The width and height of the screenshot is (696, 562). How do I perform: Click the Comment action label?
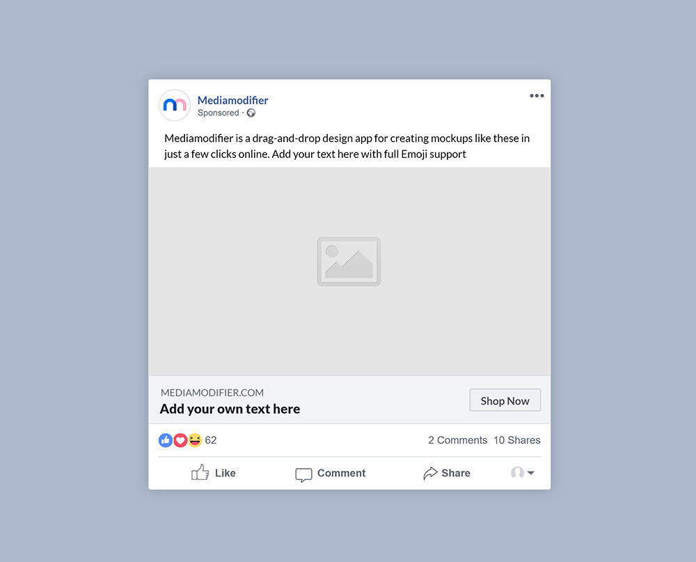[340, 473]
